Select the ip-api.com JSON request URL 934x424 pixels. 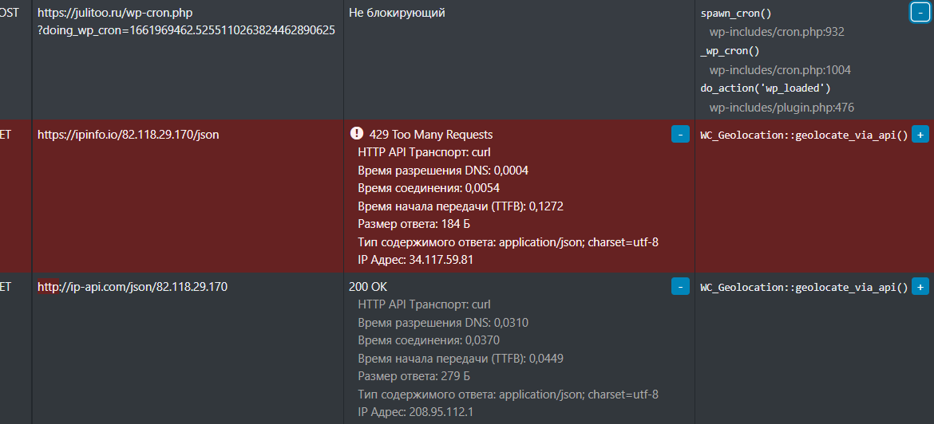[133, 287]
